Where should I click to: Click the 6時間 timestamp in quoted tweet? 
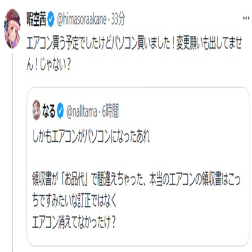tap(110, 111)
